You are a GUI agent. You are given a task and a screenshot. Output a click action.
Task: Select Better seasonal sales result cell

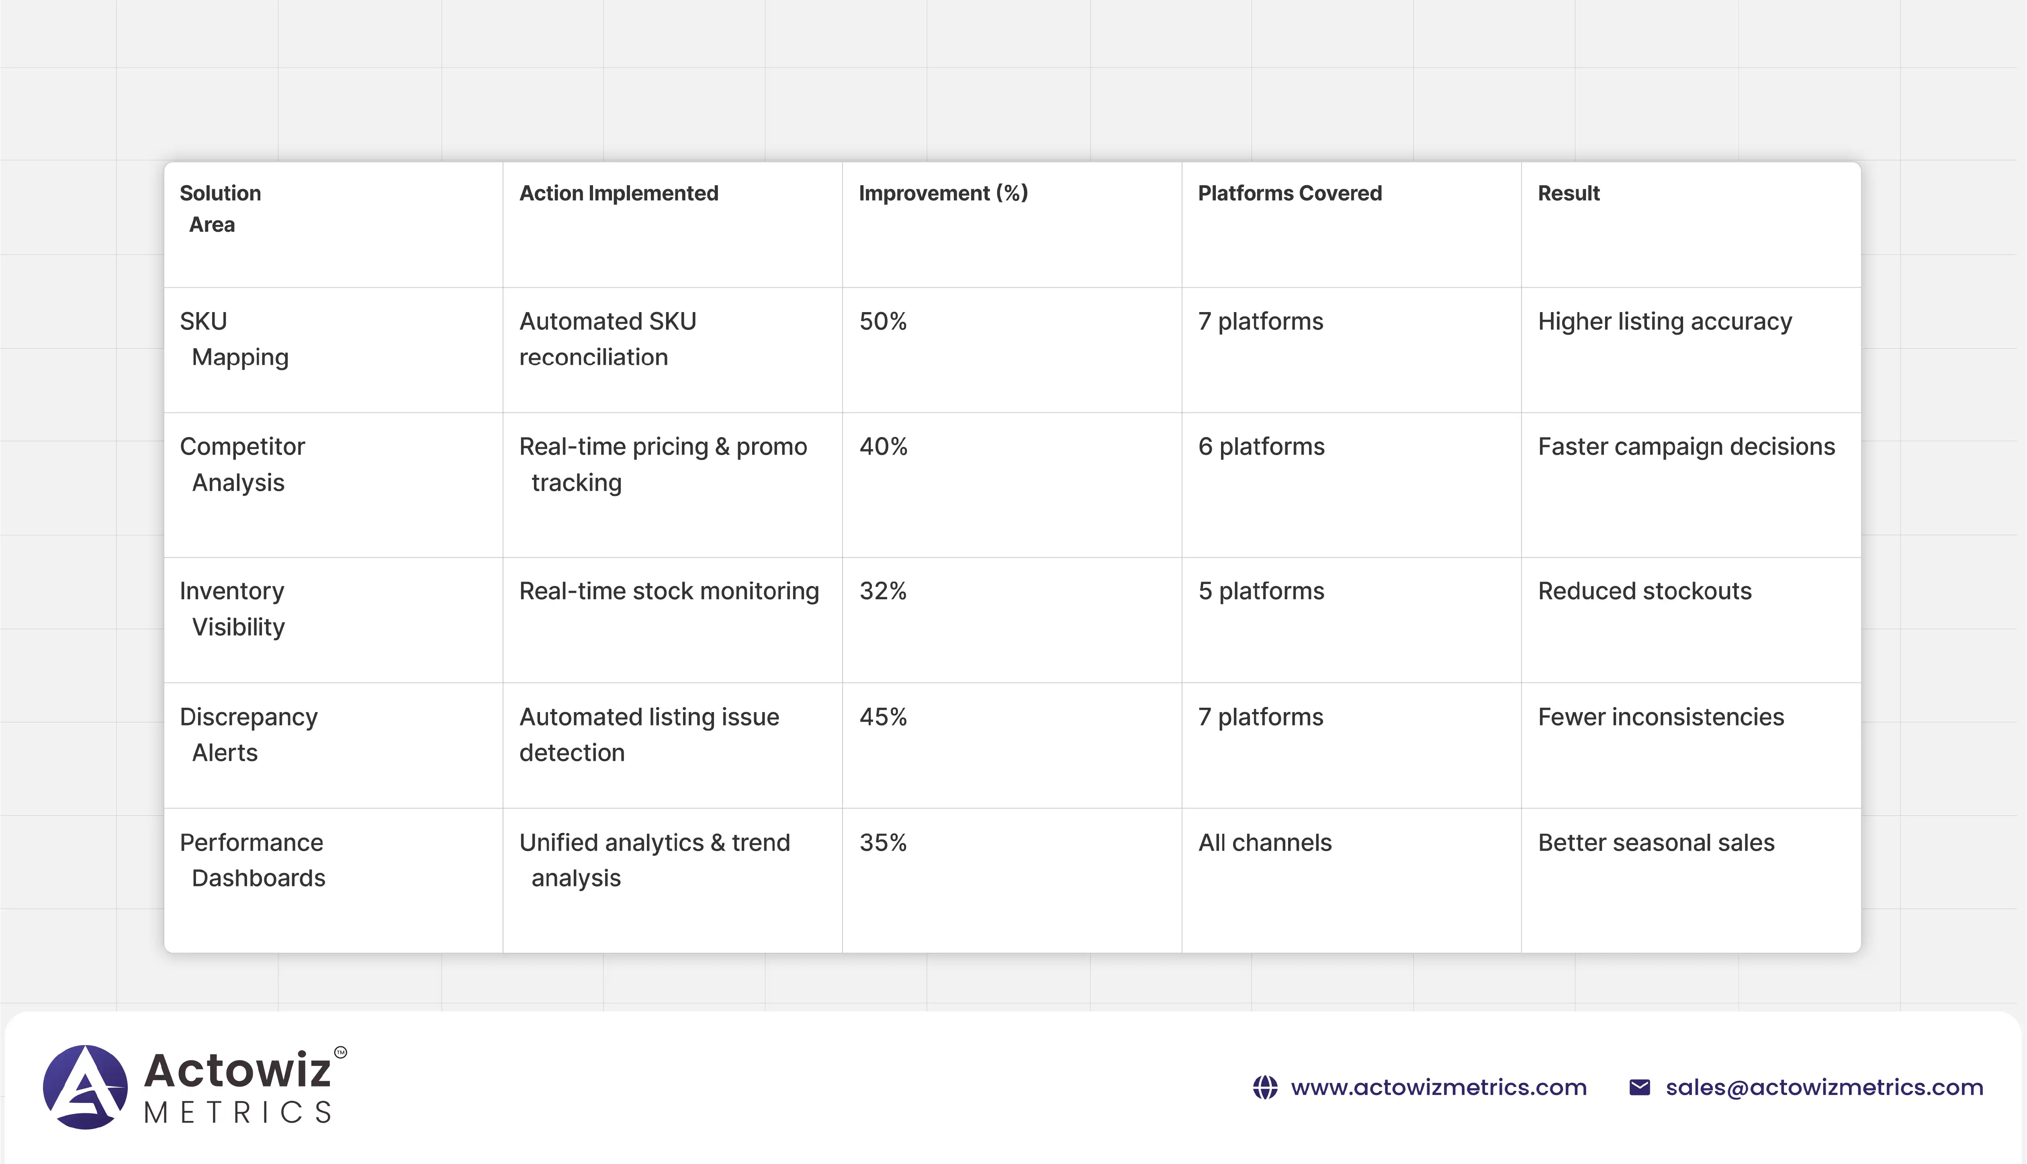click(1655, 843)
